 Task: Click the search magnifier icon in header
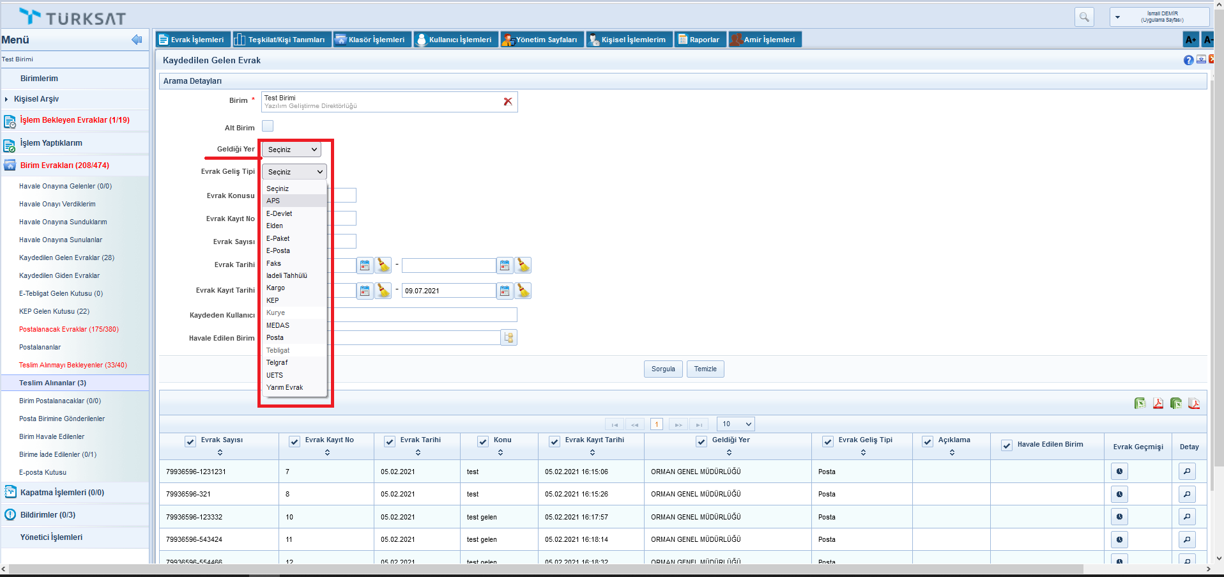coord(1084,17)
